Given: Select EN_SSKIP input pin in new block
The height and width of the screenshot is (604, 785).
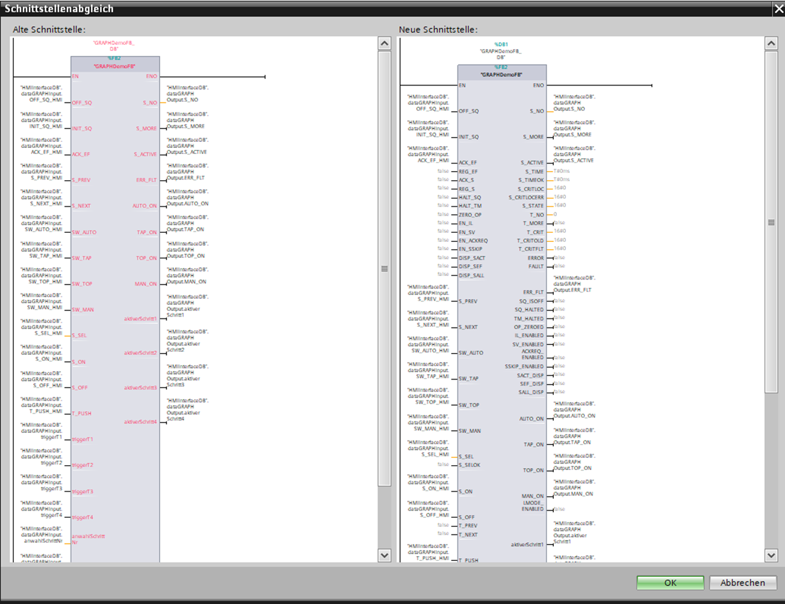Looking at the screenshot, I should 471,249.
